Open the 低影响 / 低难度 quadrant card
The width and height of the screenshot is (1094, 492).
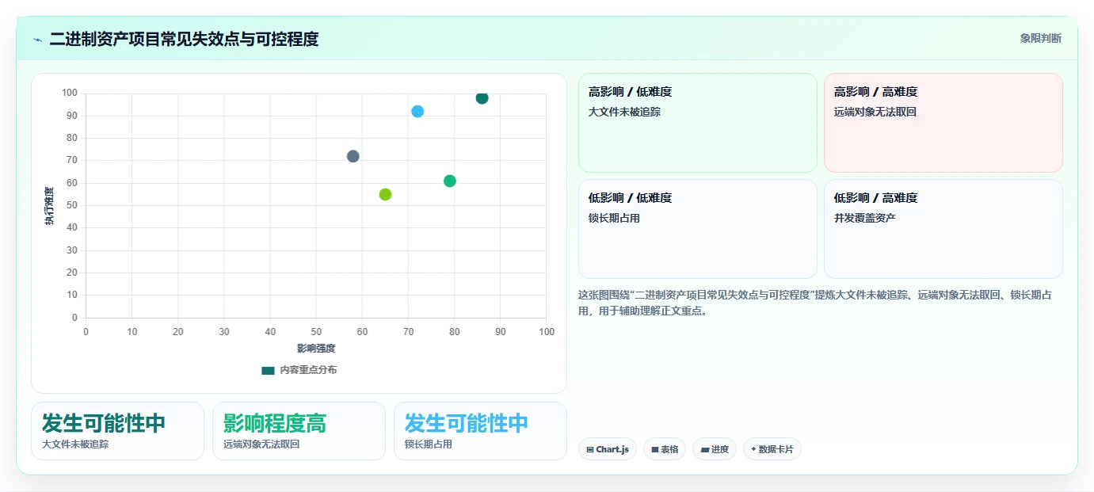tap(697, 229)
